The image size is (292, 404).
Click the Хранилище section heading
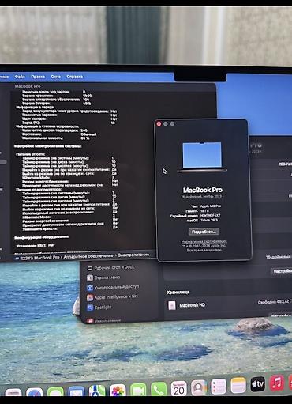tap(178, 292)
